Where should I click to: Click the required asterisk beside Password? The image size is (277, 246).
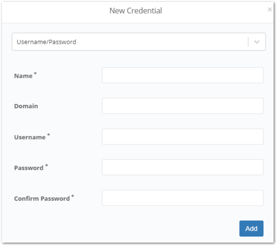[x=46, y=166]
